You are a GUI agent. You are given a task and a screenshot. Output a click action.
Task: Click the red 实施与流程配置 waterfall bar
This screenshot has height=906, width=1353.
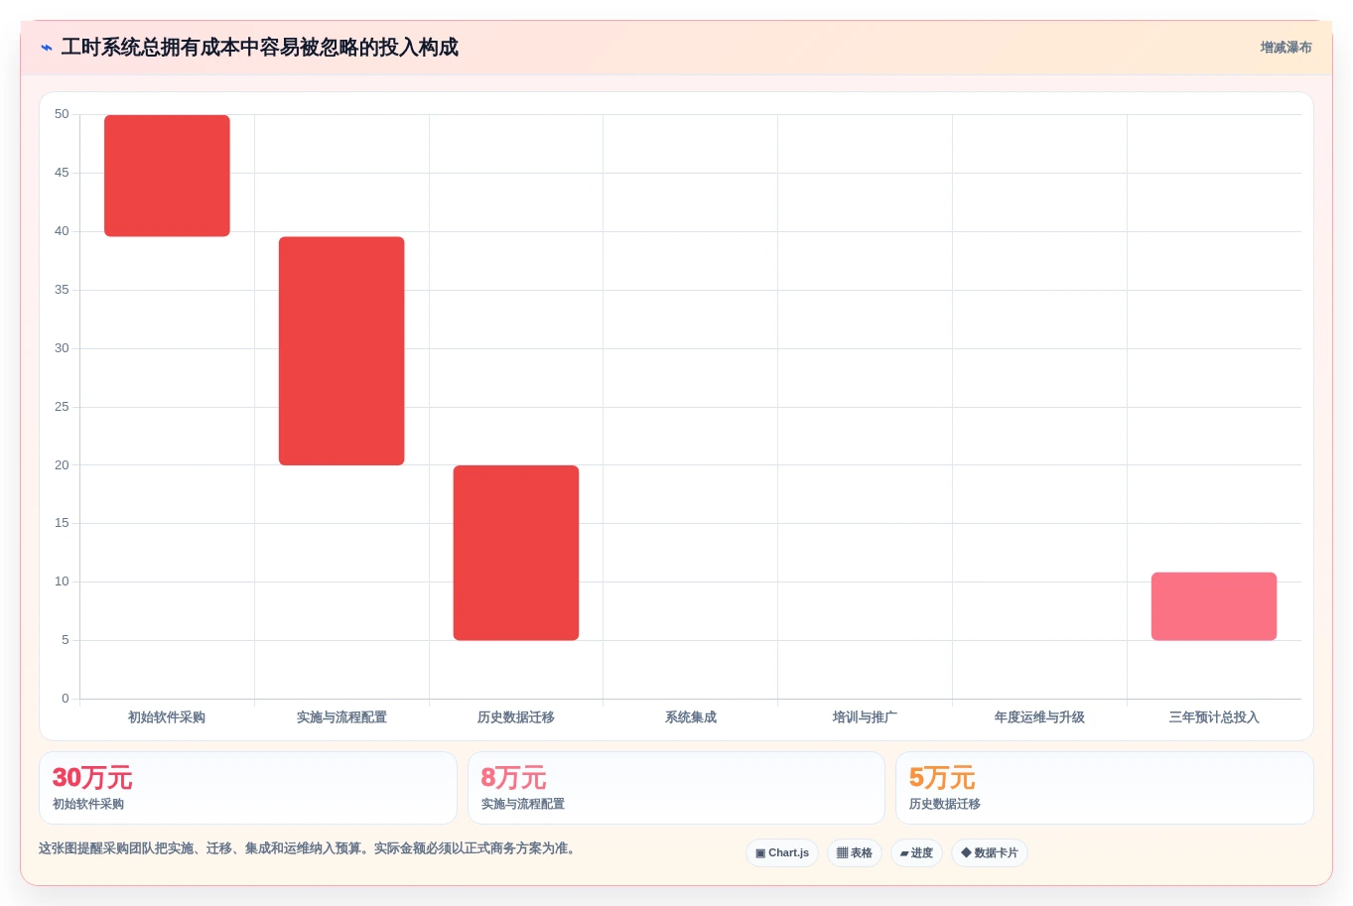341,351
